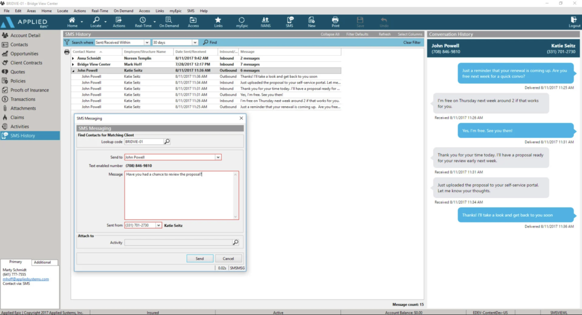This screenshot has height=315, width=582.
Task: Click inside the Message text box
Action: click(x=181, y=196)
